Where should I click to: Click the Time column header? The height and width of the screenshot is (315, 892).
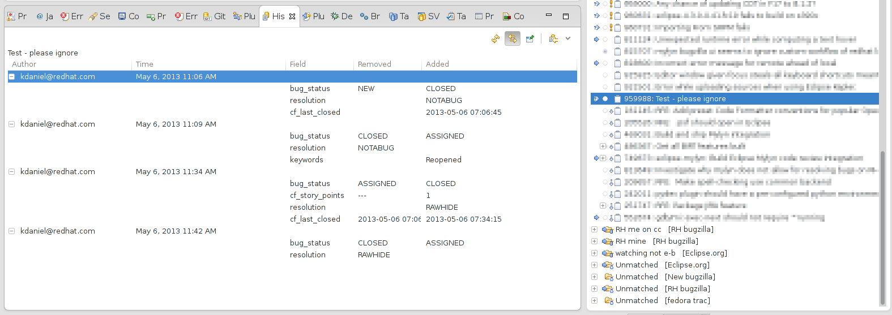(x=208, y=64)
